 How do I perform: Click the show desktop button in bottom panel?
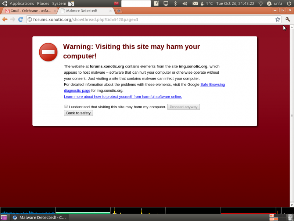[x=4, y=218]
